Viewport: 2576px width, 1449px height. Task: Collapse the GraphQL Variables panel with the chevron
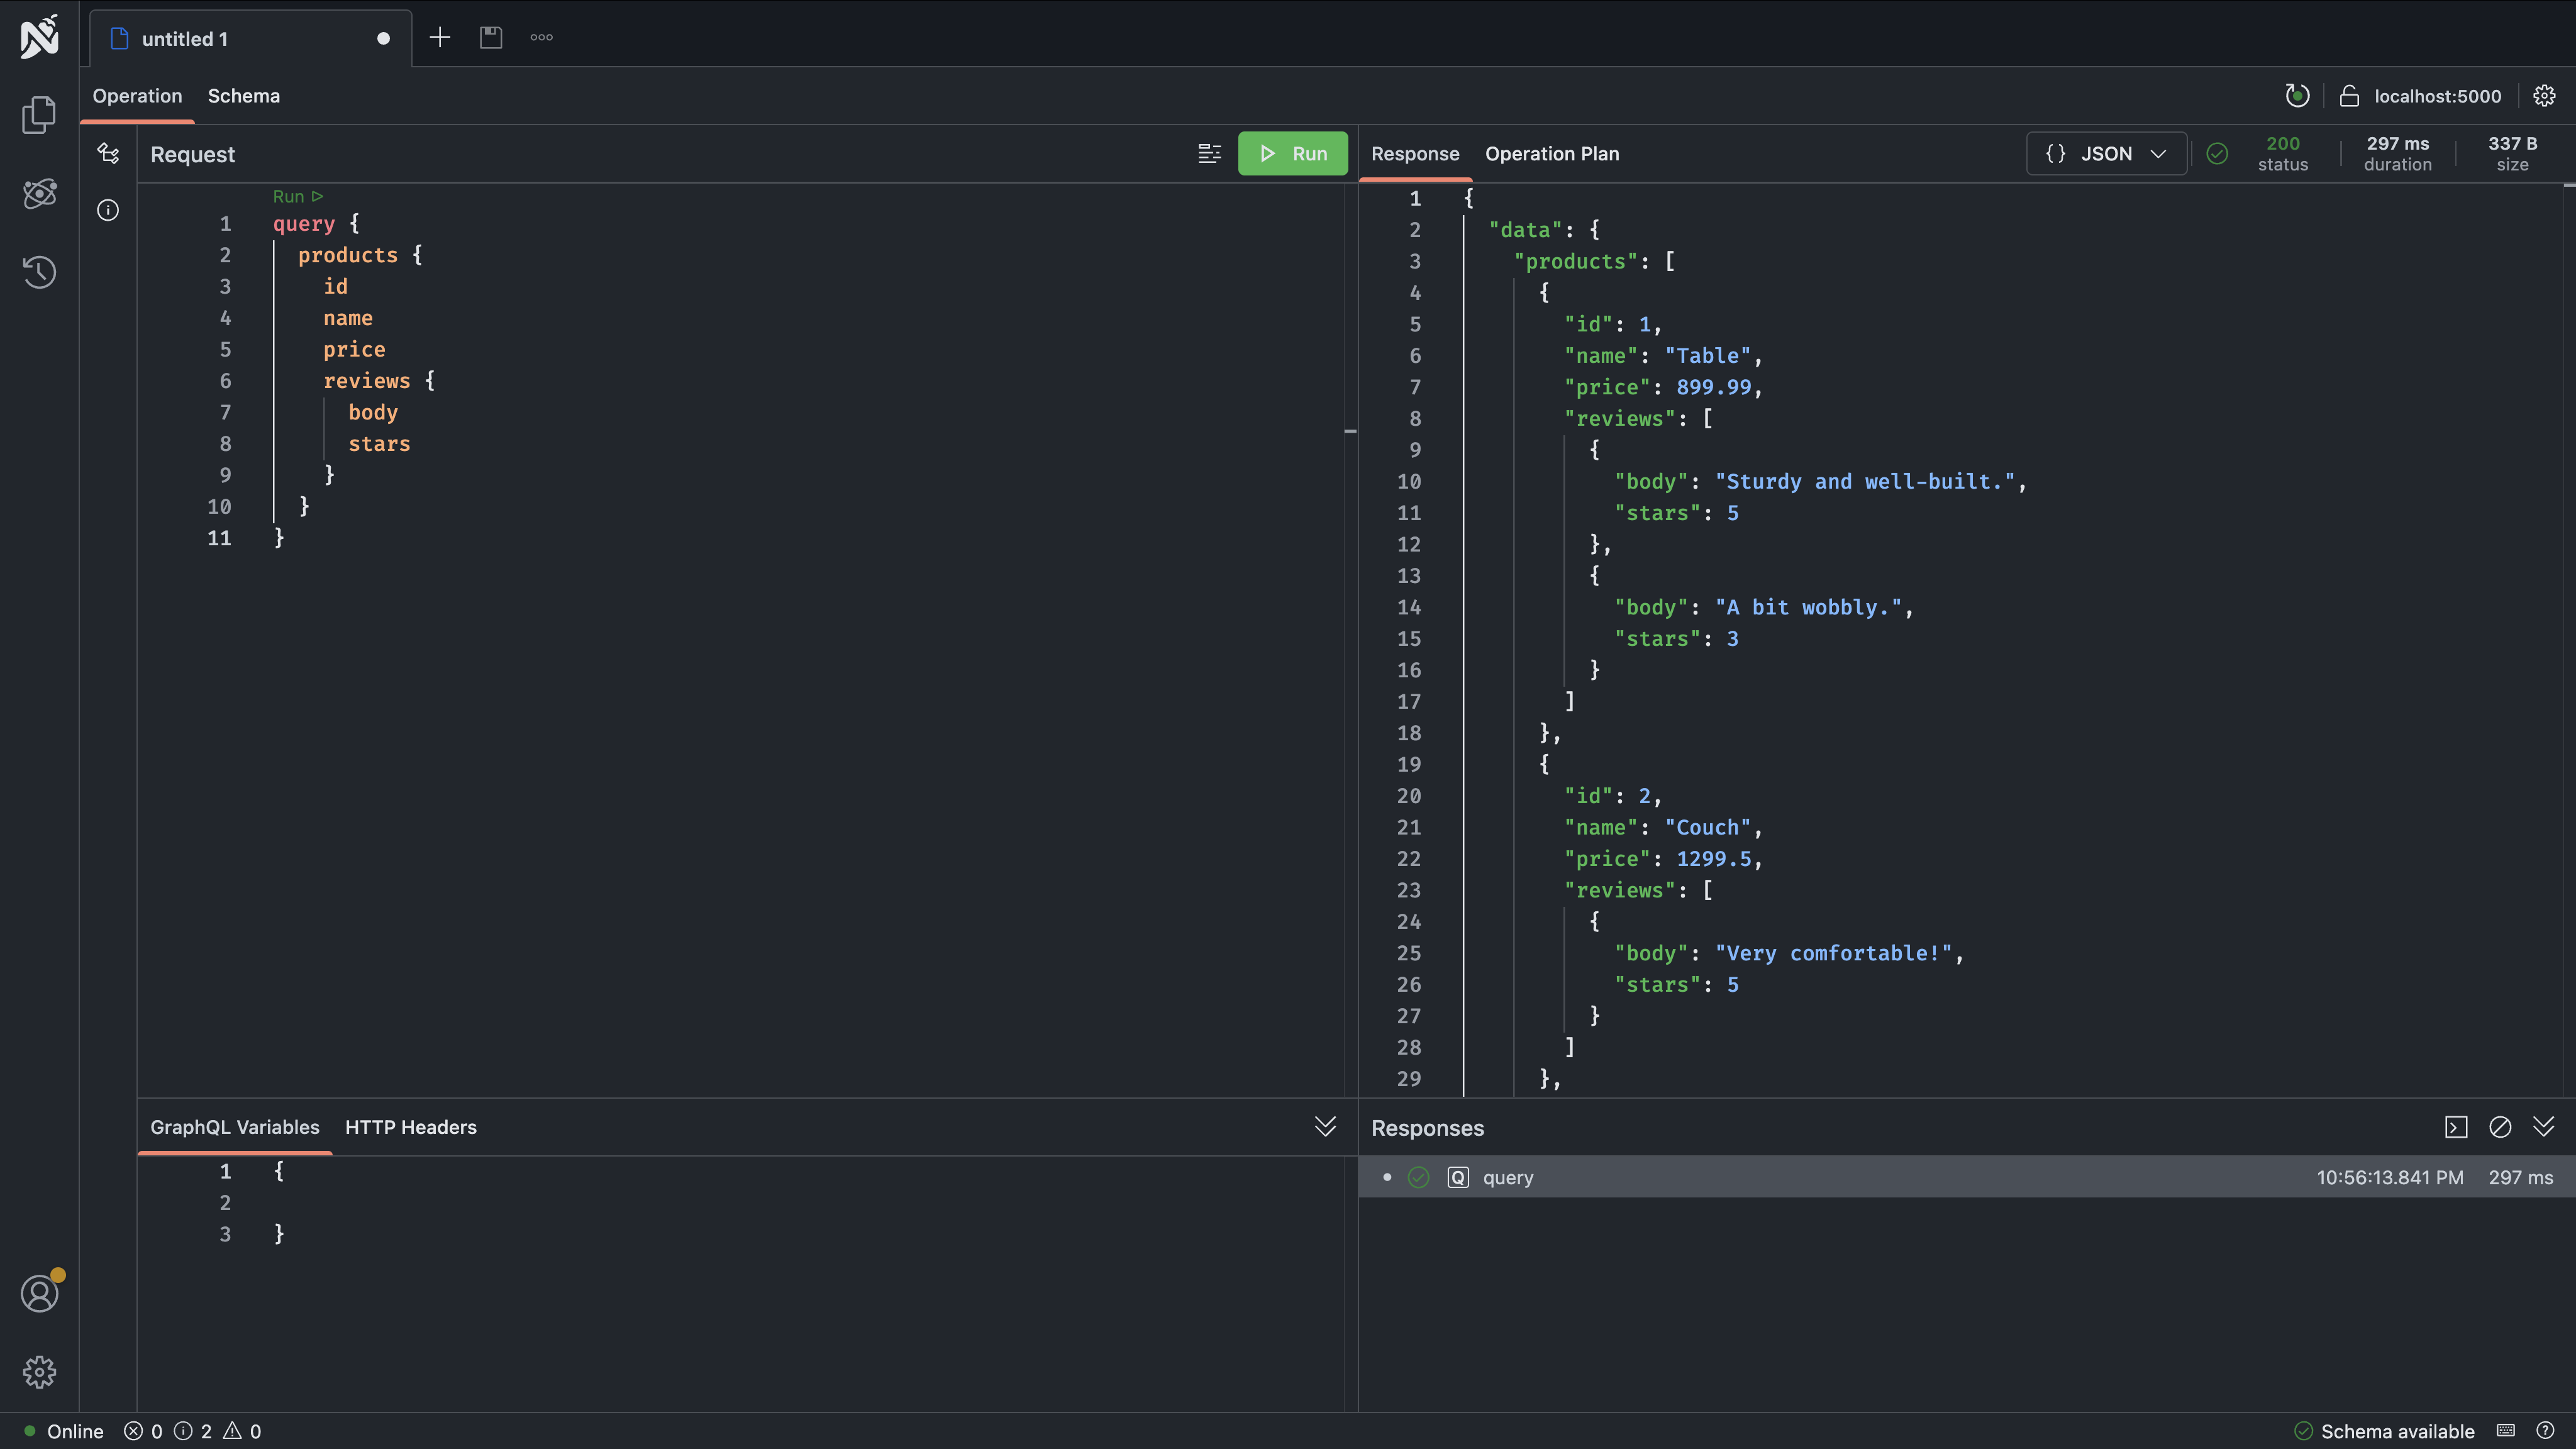click(1325, 1127)
